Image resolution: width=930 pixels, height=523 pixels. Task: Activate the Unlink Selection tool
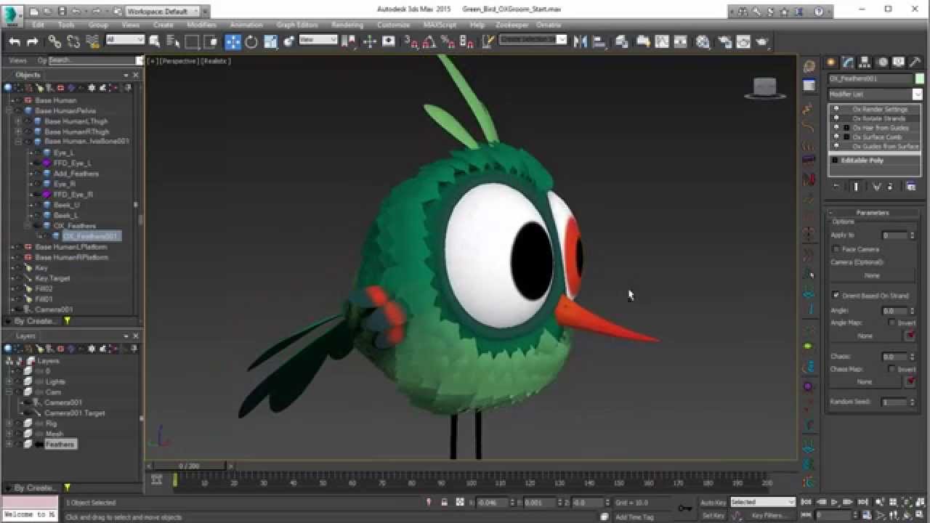point(73,41)
